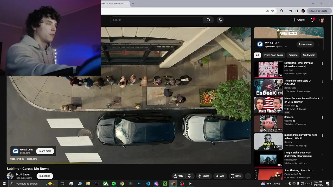This screenshot has width=333, height=187.
Task: Show hidden system tray icons chevron
Action: pyautogui.click(x=286, y=184)
